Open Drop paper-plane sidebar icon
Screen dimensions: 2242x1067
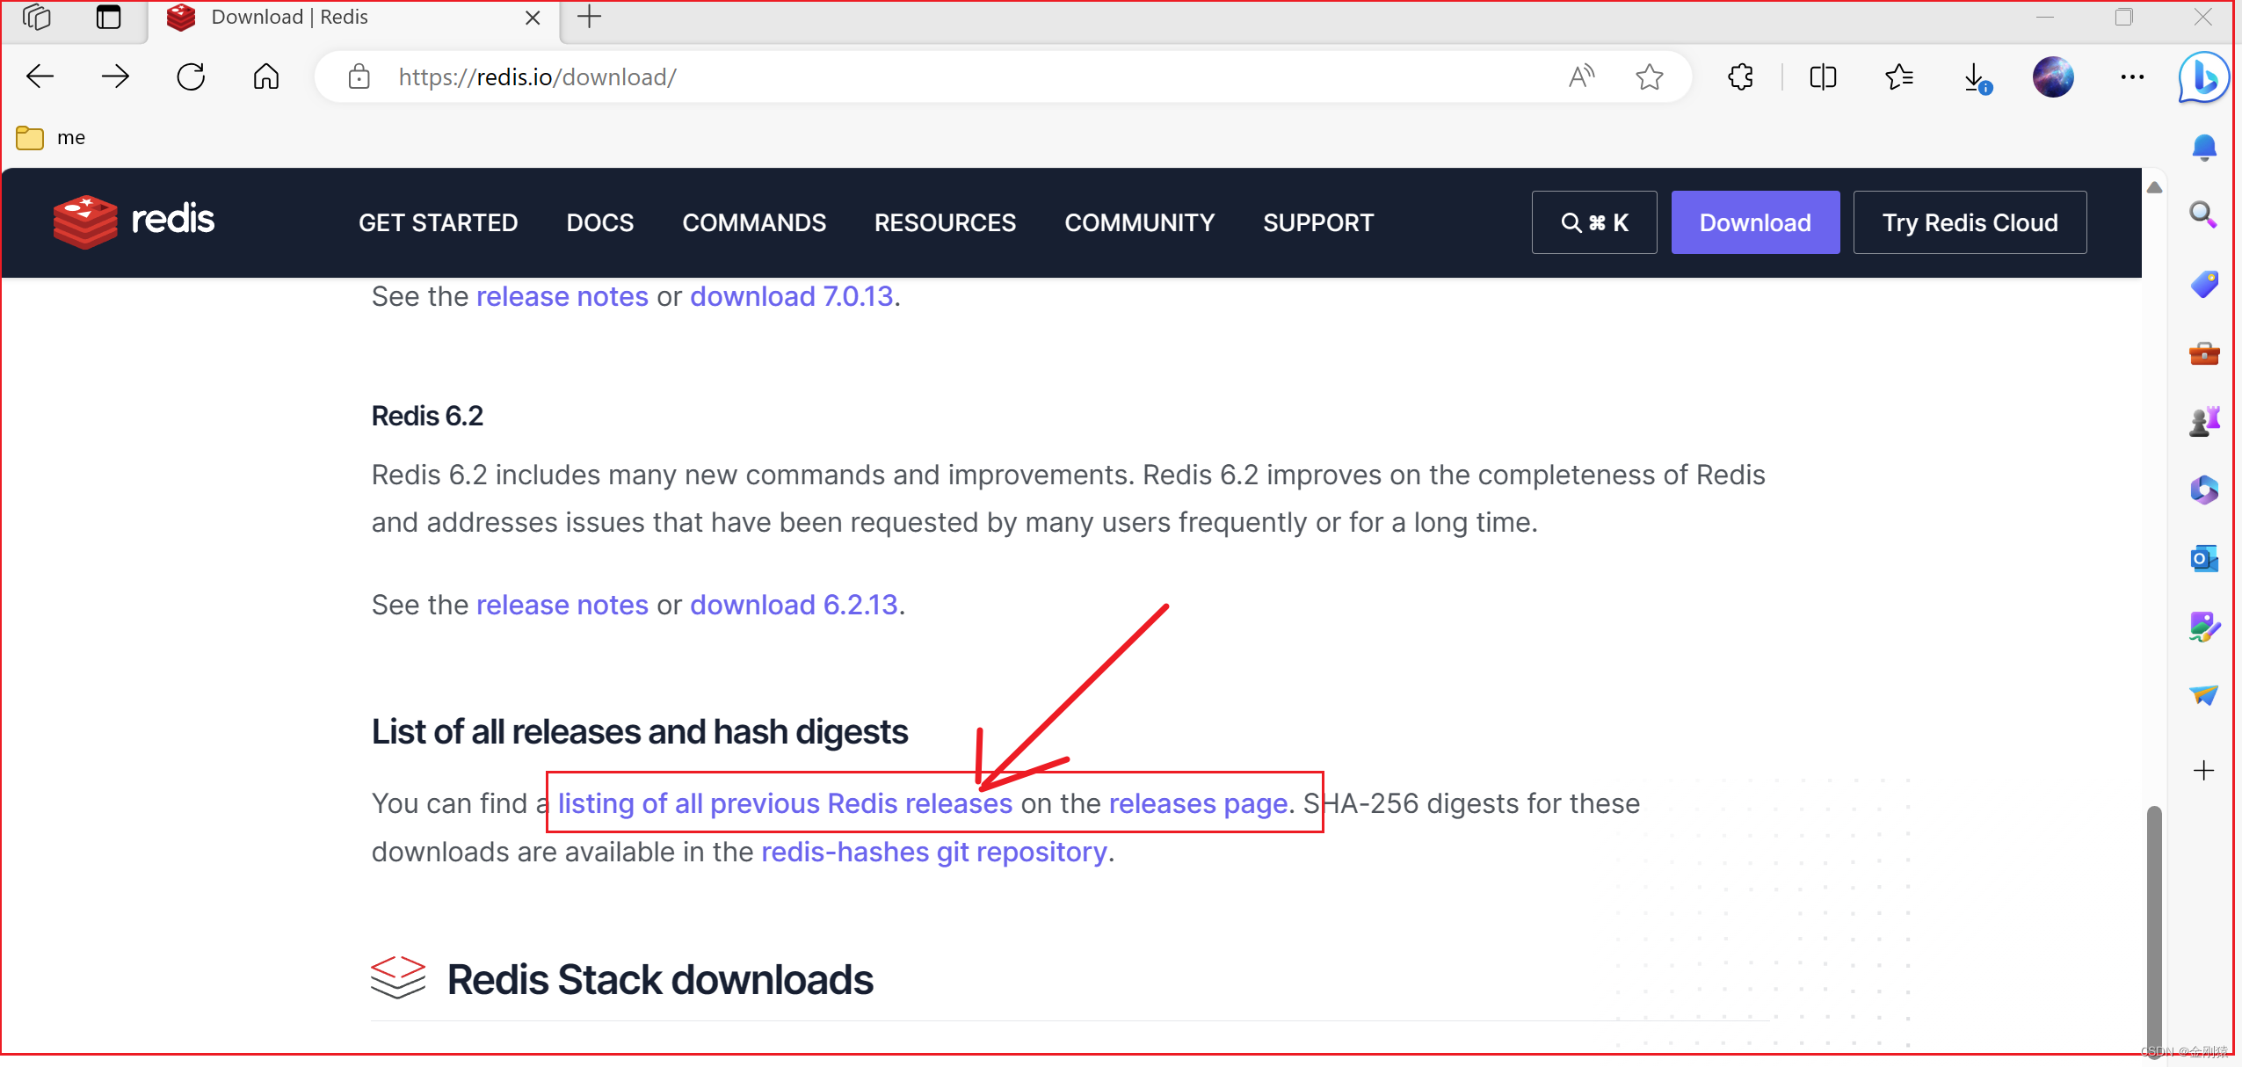[2204, 695]
